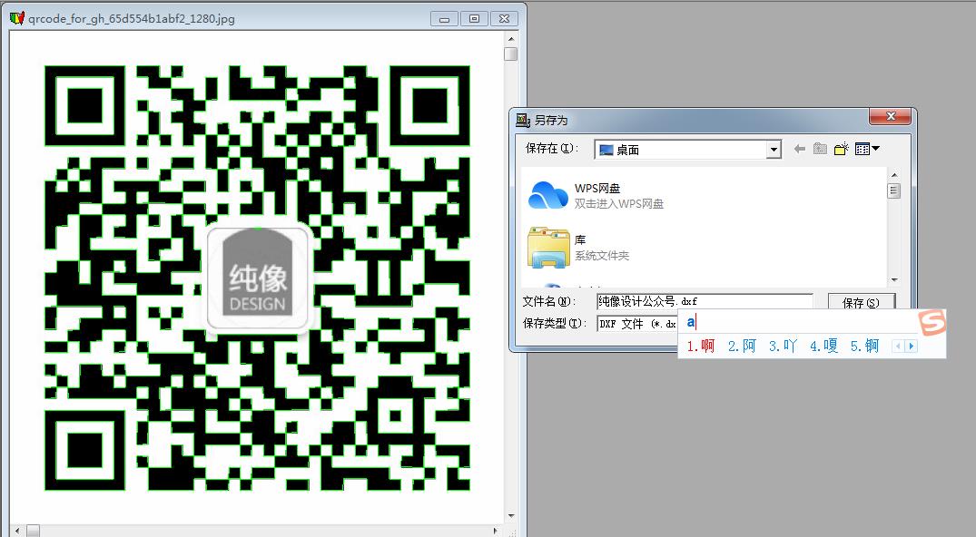Open the 保存类型 DXF file type combo
Screen dimensions: 976x537
pyautogui.click(x=636, y=324)
